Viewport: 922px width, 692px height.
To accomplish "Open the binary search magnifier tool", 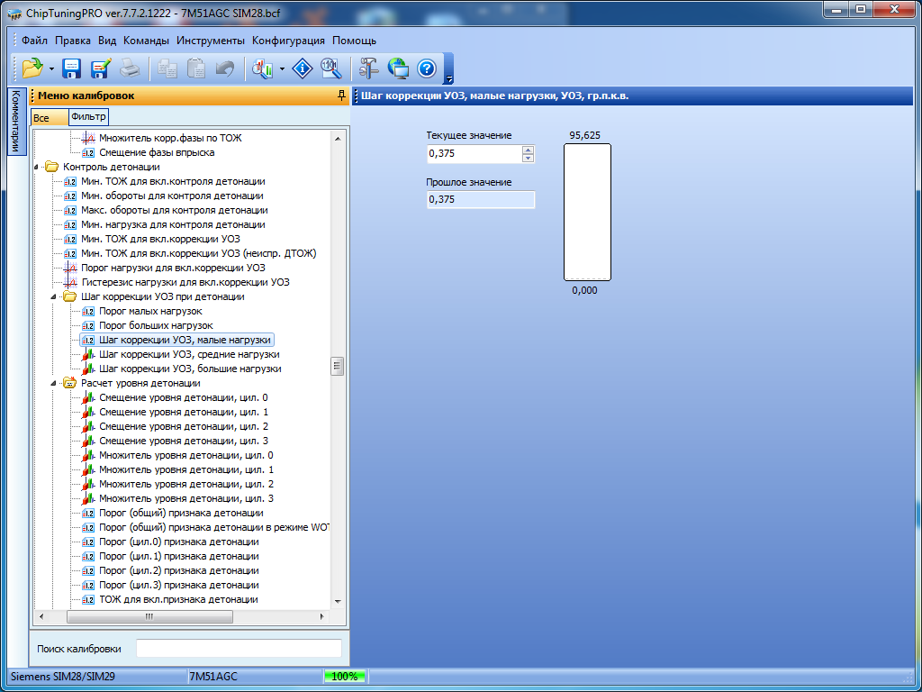I will [331, 68].
